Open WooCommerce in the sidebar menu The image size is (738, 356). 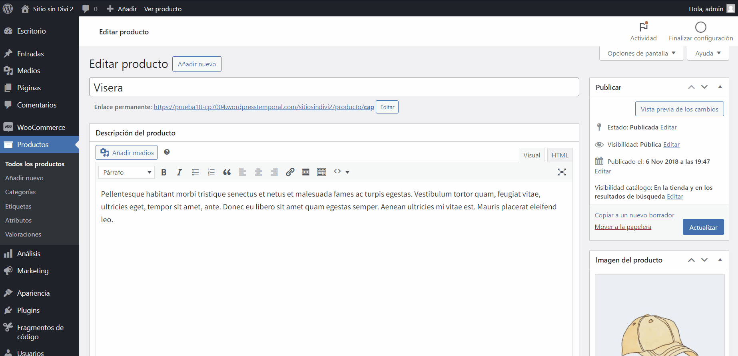pos(41,127)
